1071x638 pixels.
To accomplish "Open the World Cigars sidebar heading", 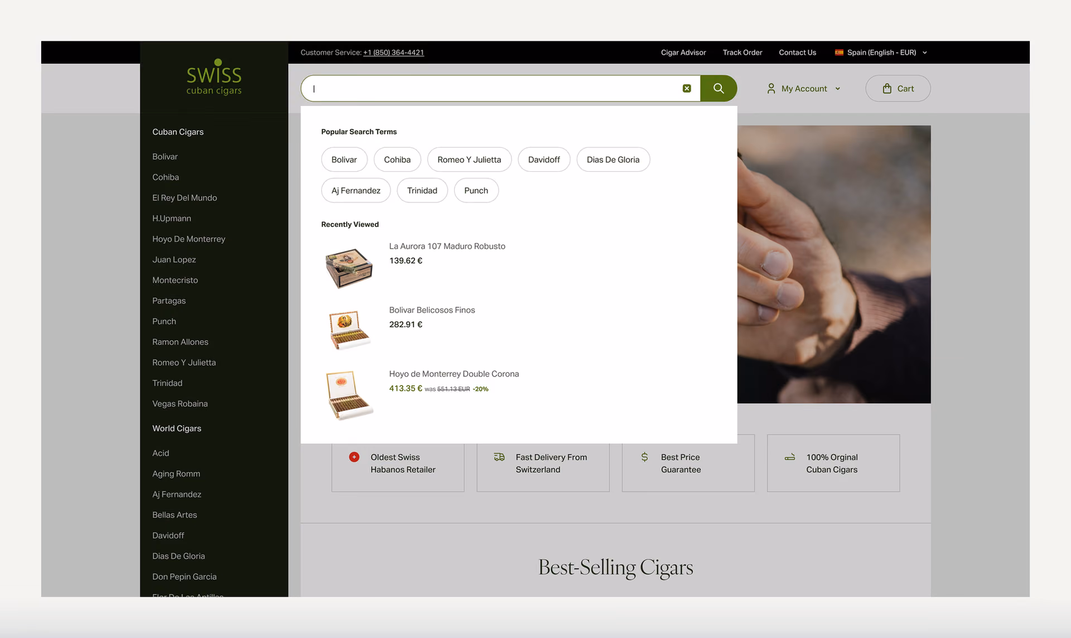I will click(x=177, y=429).
